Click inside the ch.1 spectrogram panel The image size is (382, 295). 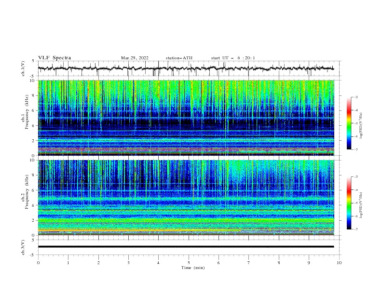coord(186,118)
